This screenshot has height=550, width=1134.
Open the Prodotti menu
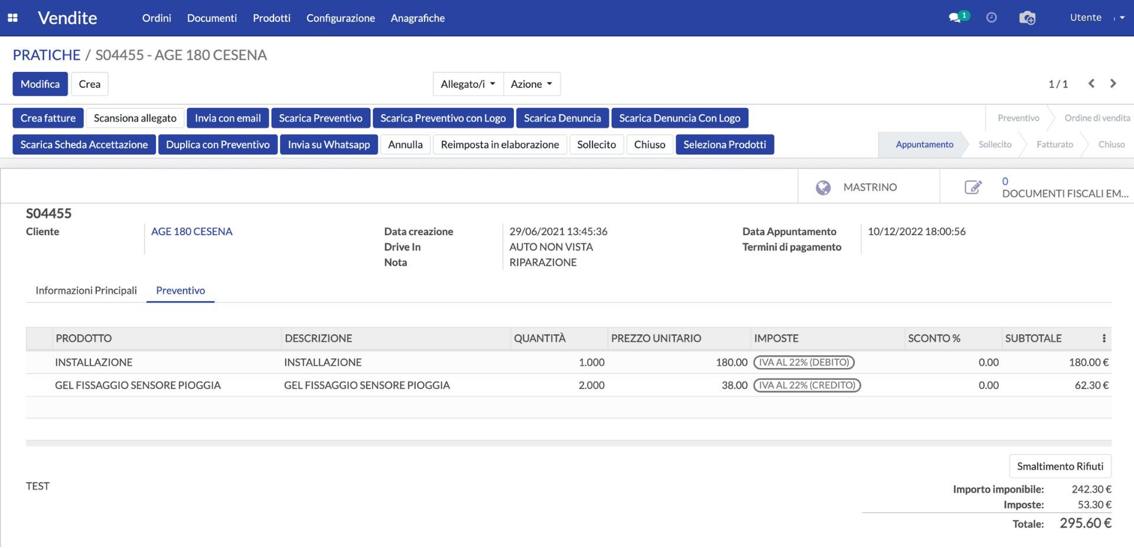tap(272, 18)
